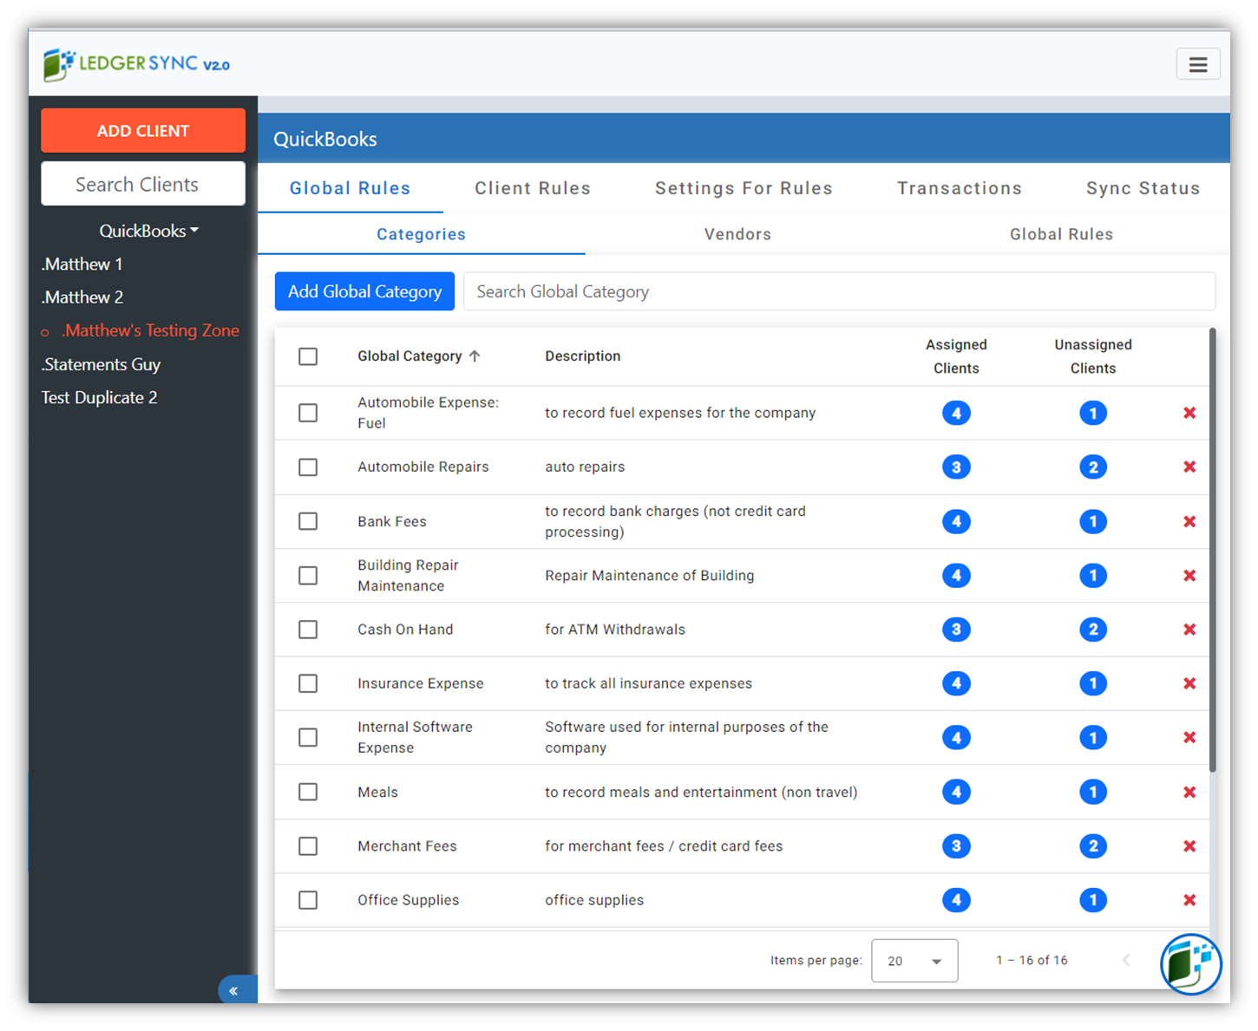Open the LedgerSync floating help icon
The height and width of the screenshot is (1031, 1258).
[1190, 964]
